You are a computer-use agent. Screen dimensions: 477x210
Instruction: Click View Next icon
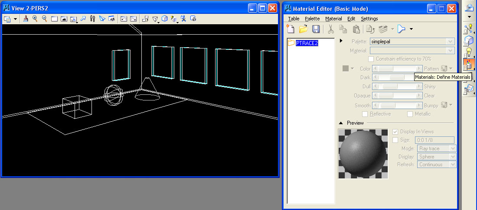click(133, 19)
